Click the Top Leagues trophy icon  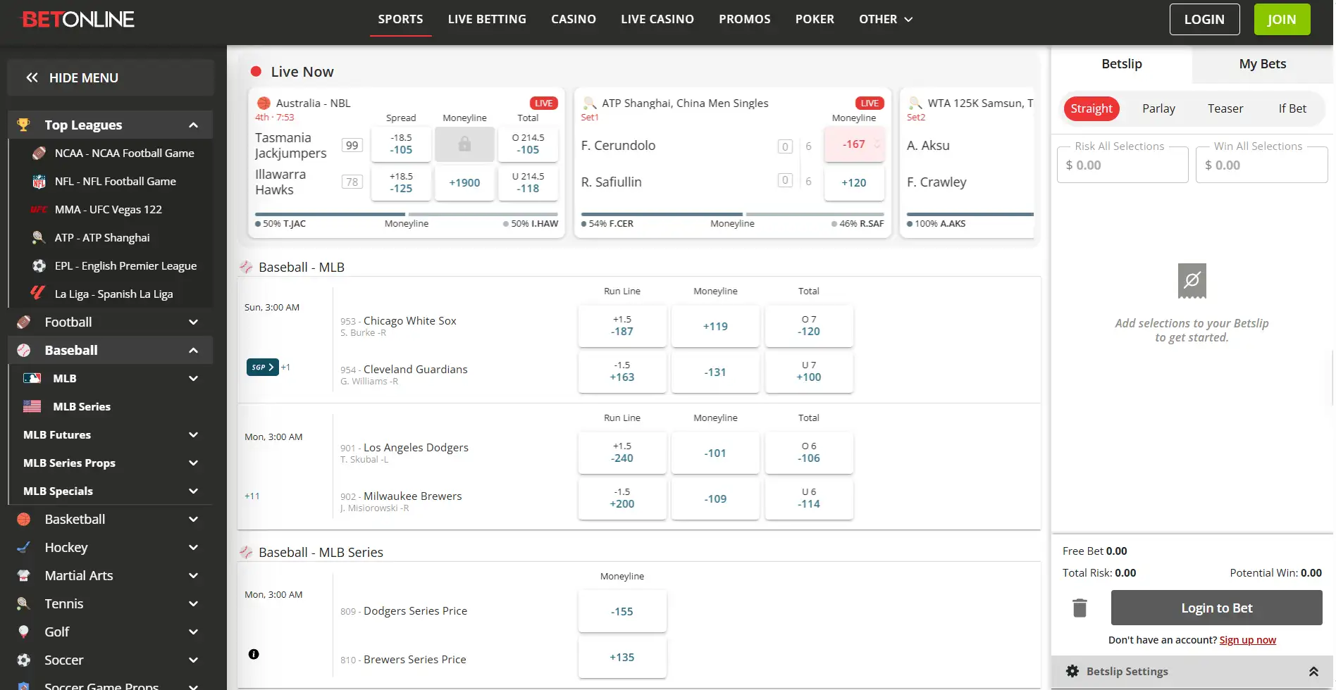(24, 125)
